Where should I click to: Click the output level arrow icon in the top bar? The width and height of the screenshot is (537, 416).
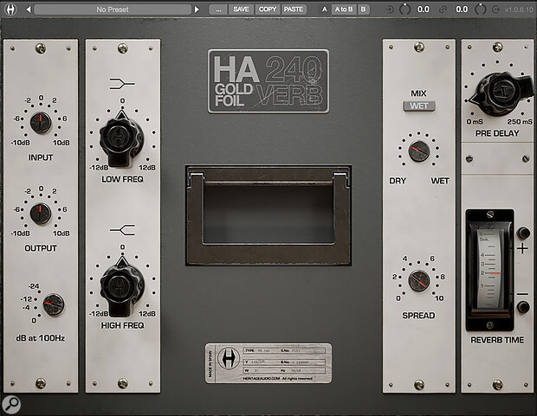coord(495,10)
